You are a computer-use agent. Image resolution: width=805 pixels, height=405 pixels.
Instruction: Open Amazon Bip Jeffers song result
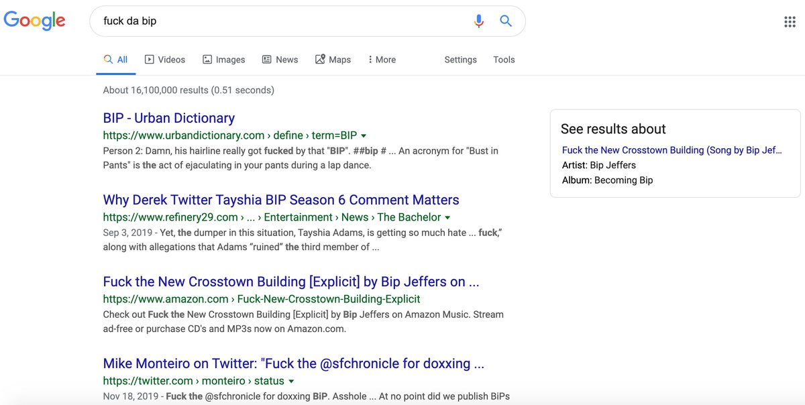click(291, 282)
